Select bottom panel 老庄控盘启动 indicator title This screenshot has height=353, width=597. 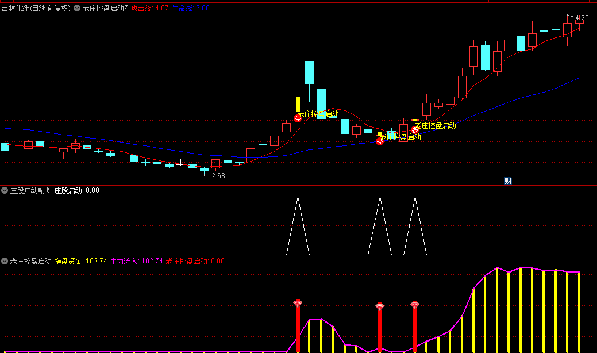coord(31,261)
